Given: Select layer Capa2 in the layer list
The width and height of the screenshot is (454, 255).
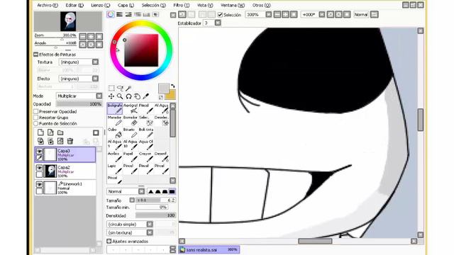Looking at the screenshot, I should coord(65,171).
